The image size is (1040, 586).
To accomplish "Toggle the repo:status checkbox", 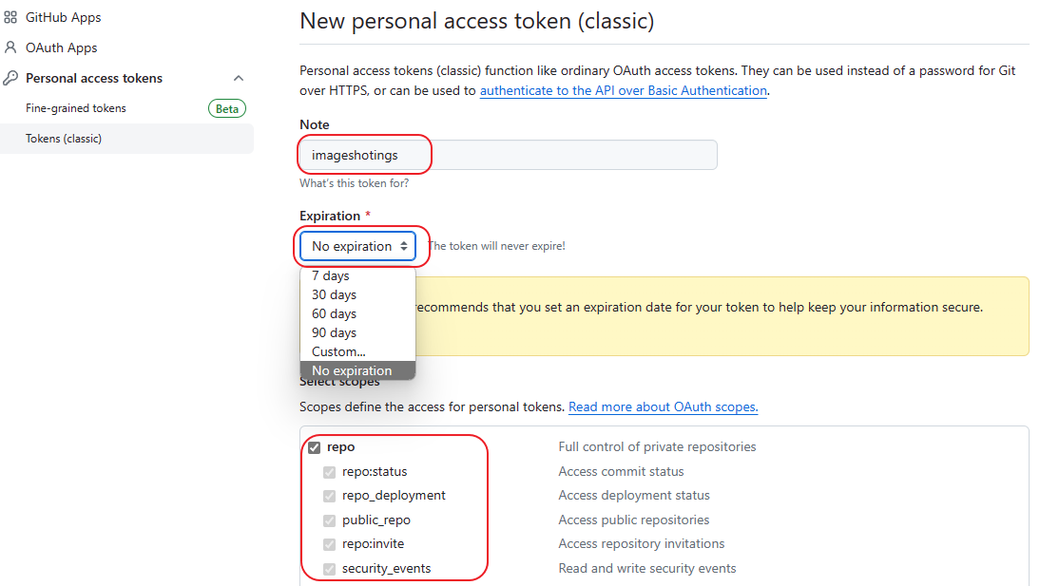I will click(x=330, y=472).
